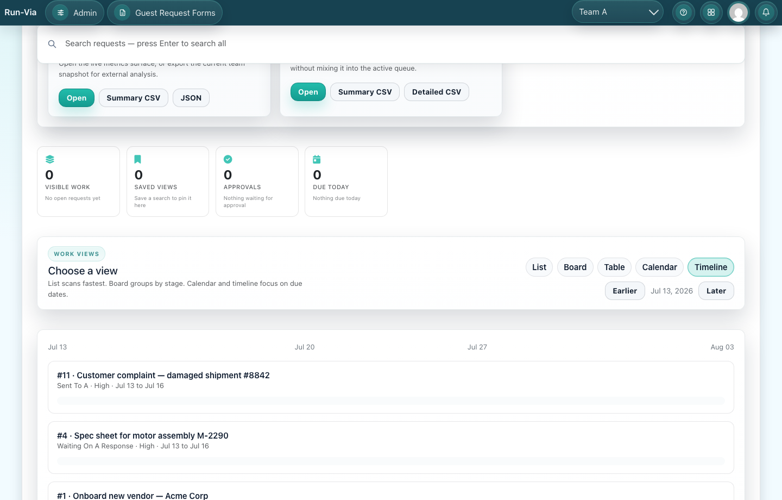Click the Jul 13 timeline marker
Screen dimensions: 782x500
click(x=58, y=347)
